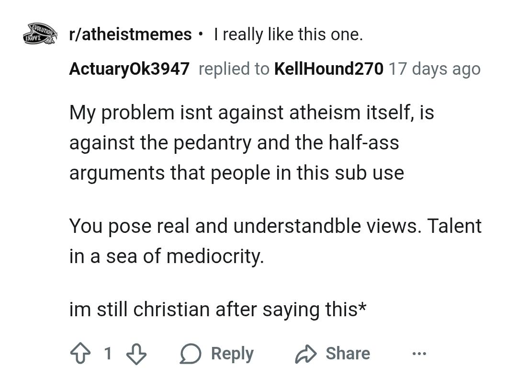Screen dimensions: 517x391
Task: Downvote the comment by ActuaryOk3947
Action: pos(136,354)
